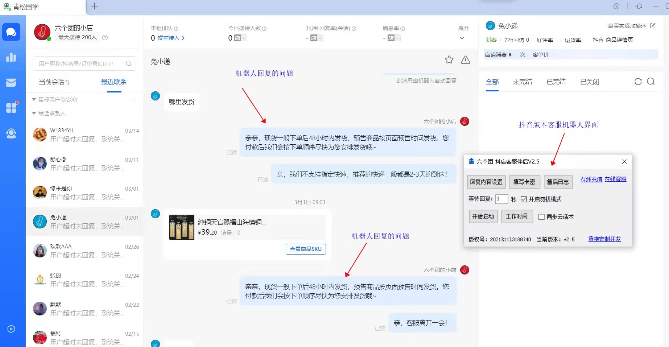Click 查看商品SKU button
This screenshot has height=347, width=669.
(x=306, y=249)
